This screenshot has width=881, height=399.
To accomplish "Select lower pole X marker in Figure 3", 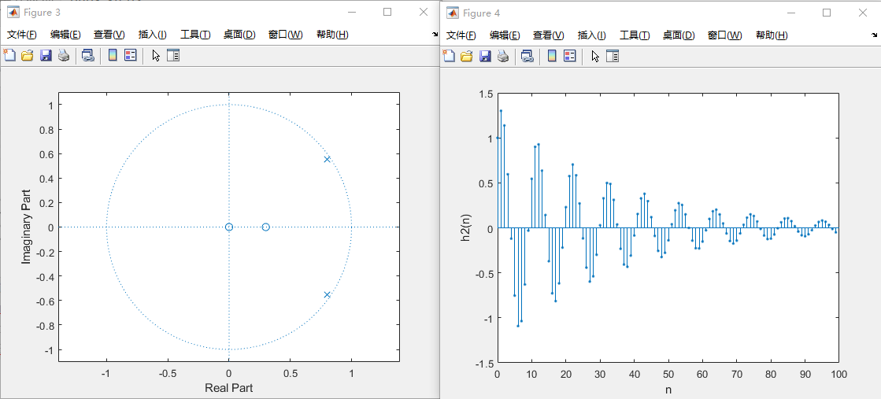I will tap(327, 294).
